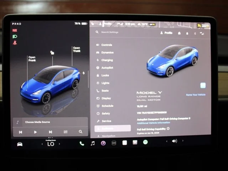Open Profile in the top status bar
Viewport: 228px width, 171px height.
point(105,24)
